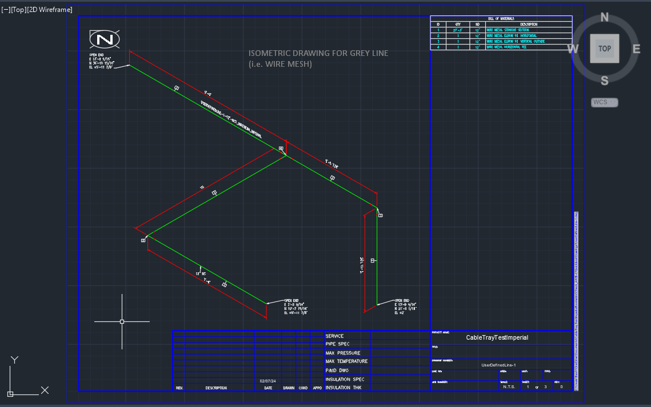
Task: Select the DESCRIPTION header in bill of materials
Action: click(529, 25)
